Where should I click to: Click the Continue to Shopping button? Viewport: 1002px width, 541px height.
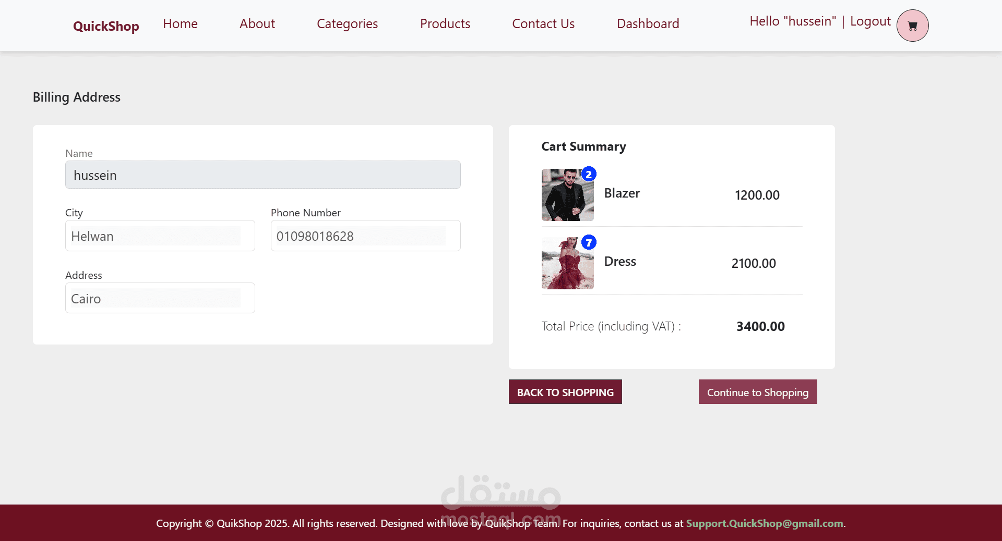[757, 392]
